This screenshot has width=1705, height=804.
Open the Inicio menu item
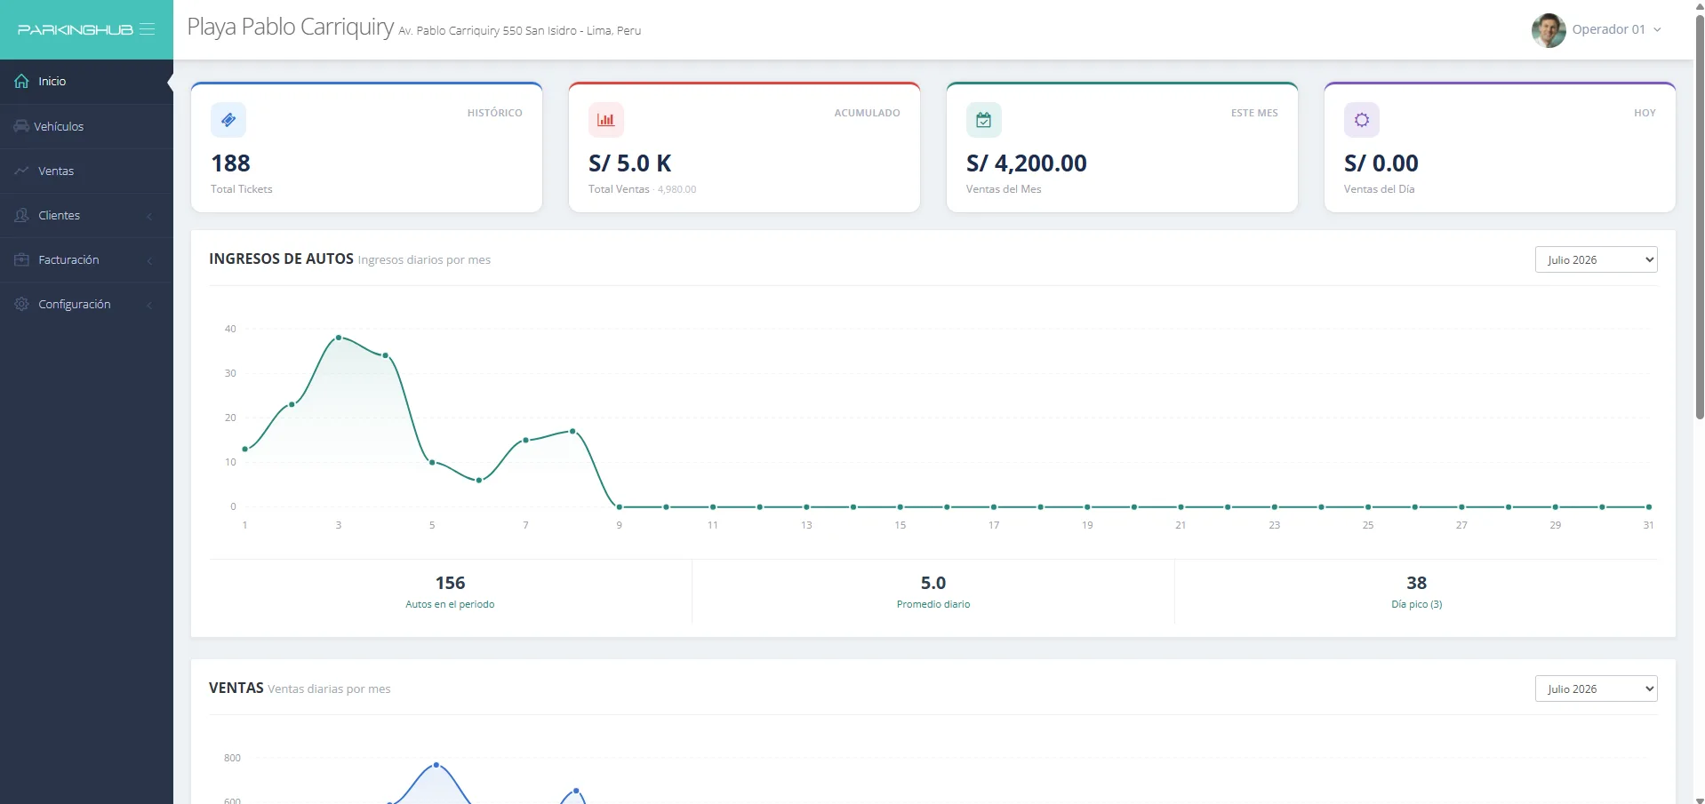coord(86,81)
